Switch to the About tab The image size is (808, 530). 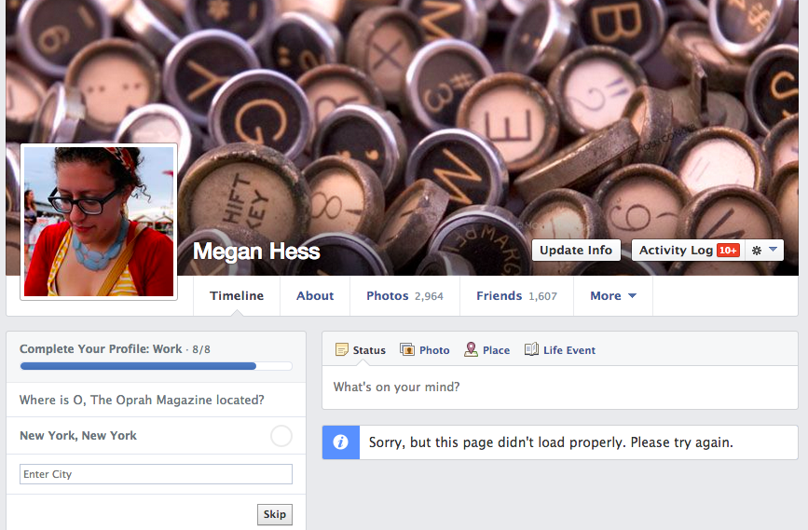click(315, 296)
